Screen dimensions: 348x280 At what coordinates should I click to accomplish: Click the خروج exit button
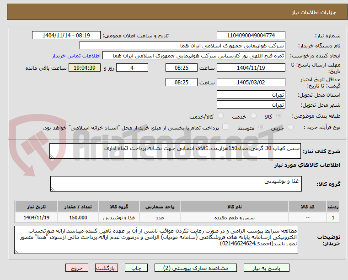pos(76,268)
